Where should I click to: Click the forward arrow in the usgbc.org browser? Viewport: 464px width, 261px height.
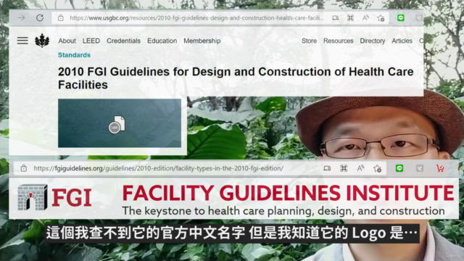coord(21,17)
